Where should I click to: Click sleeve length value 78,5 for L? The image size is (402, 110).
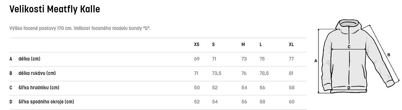(264, 73)
